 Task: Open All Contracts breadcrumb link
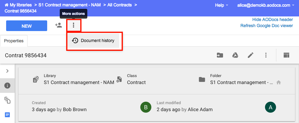pyautogui.click(x=119, y=5)
